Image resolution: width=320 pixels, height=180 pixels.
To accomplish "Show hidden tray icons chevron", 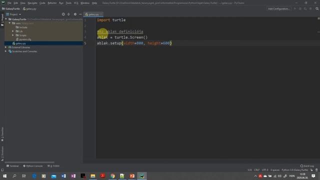I will pos(255,176).
